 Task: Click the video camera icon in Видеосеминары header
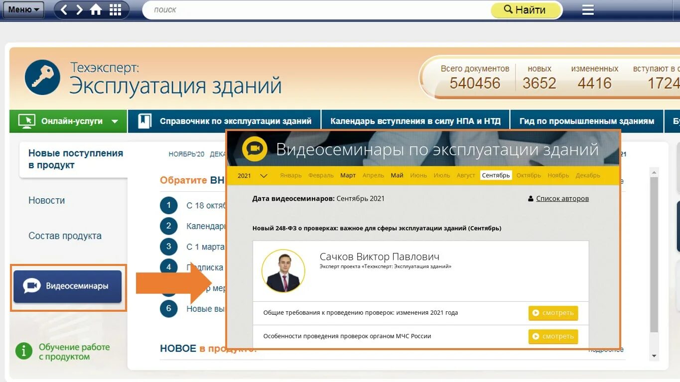[255, 148]
